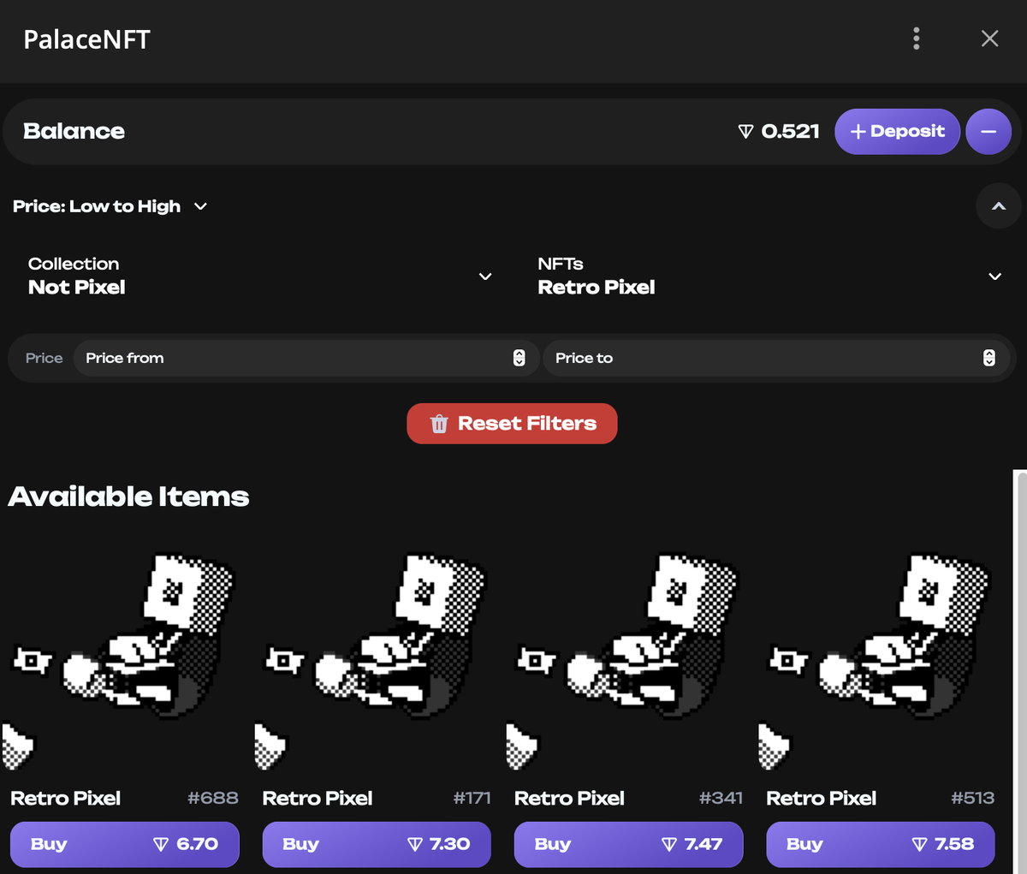Screen dimensions: 1027x874
Task: Expand the Collection Not Pixel dropdown
Action: pyautogui.click(x=261, y=276)
